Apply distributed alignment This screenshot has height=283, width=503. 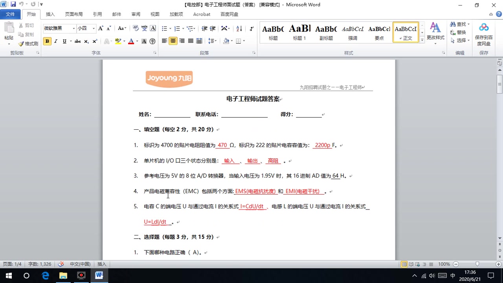coord(199,41)
